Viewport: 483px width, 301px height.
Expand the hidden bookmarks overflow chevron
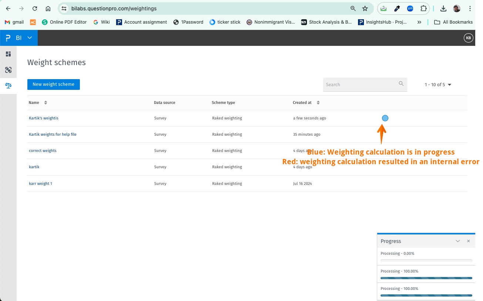click(x=419, y=22)
